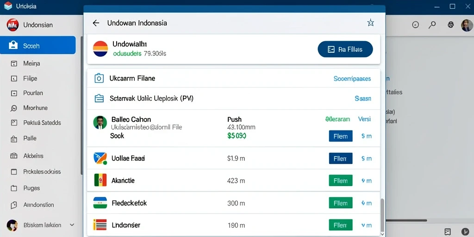Go to Pourlan in the sidebar
Viewport: 474px width, 237px height.
33,93
